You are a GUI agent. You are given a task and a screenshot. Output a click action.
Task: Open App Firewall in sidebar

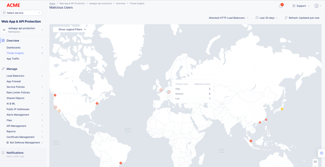click(x=14, y=82)
